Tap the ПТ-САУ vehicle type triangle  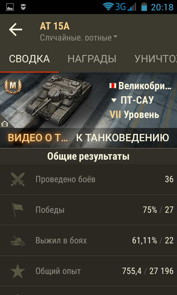(114, 101)
